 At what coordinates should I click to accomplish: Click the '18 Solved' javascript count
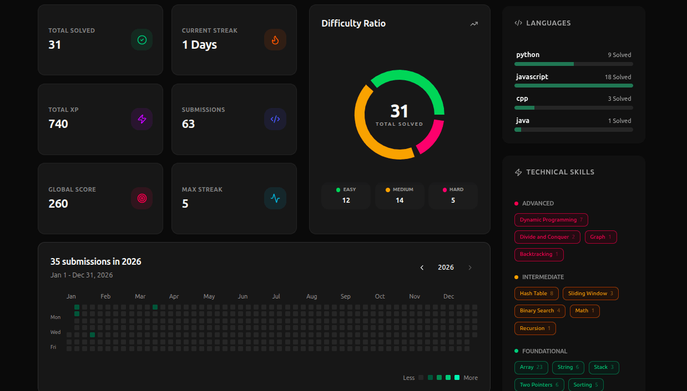(x=618, y=77)
